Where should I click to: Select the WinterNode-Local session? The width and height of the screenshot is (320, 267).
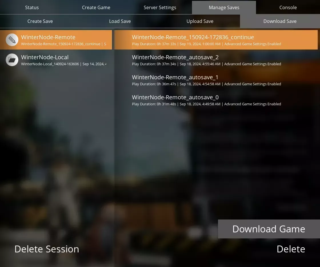click(57, 60)
